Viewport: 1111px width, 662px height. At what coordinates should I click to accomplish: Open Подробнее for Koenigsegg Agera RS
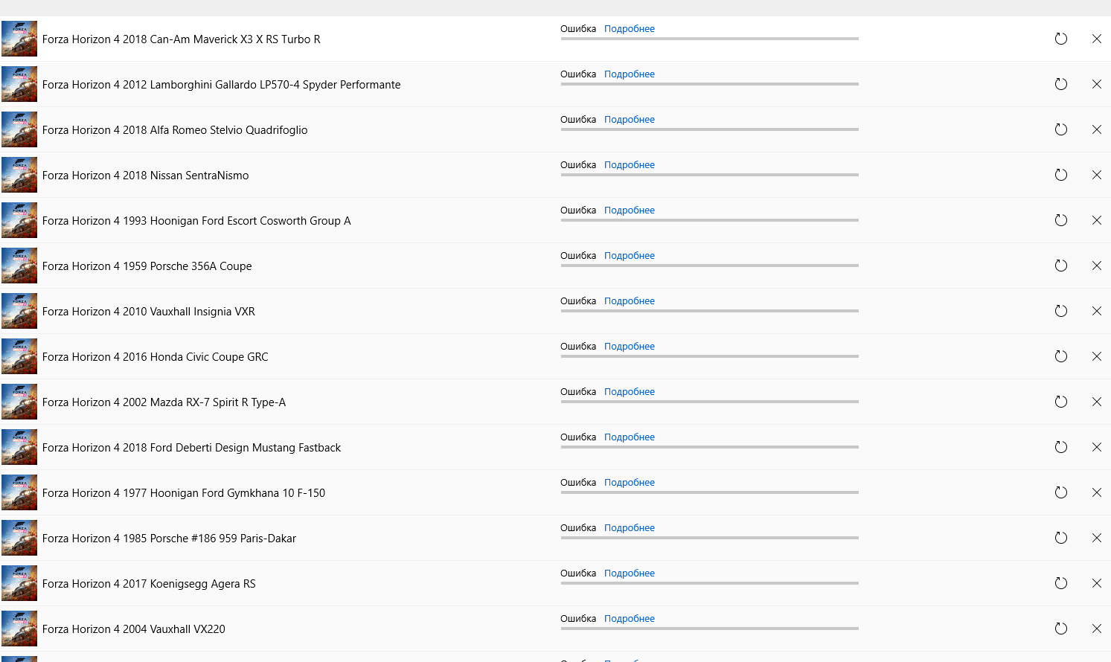click(630, 573)
